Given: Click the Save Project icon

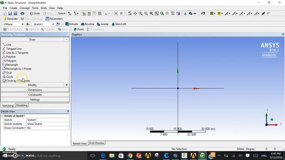Looking at the screenshot, I should click(10, 13).
